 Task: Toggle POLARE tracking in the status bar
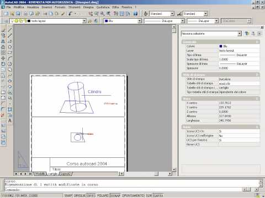tap(103, 196)
